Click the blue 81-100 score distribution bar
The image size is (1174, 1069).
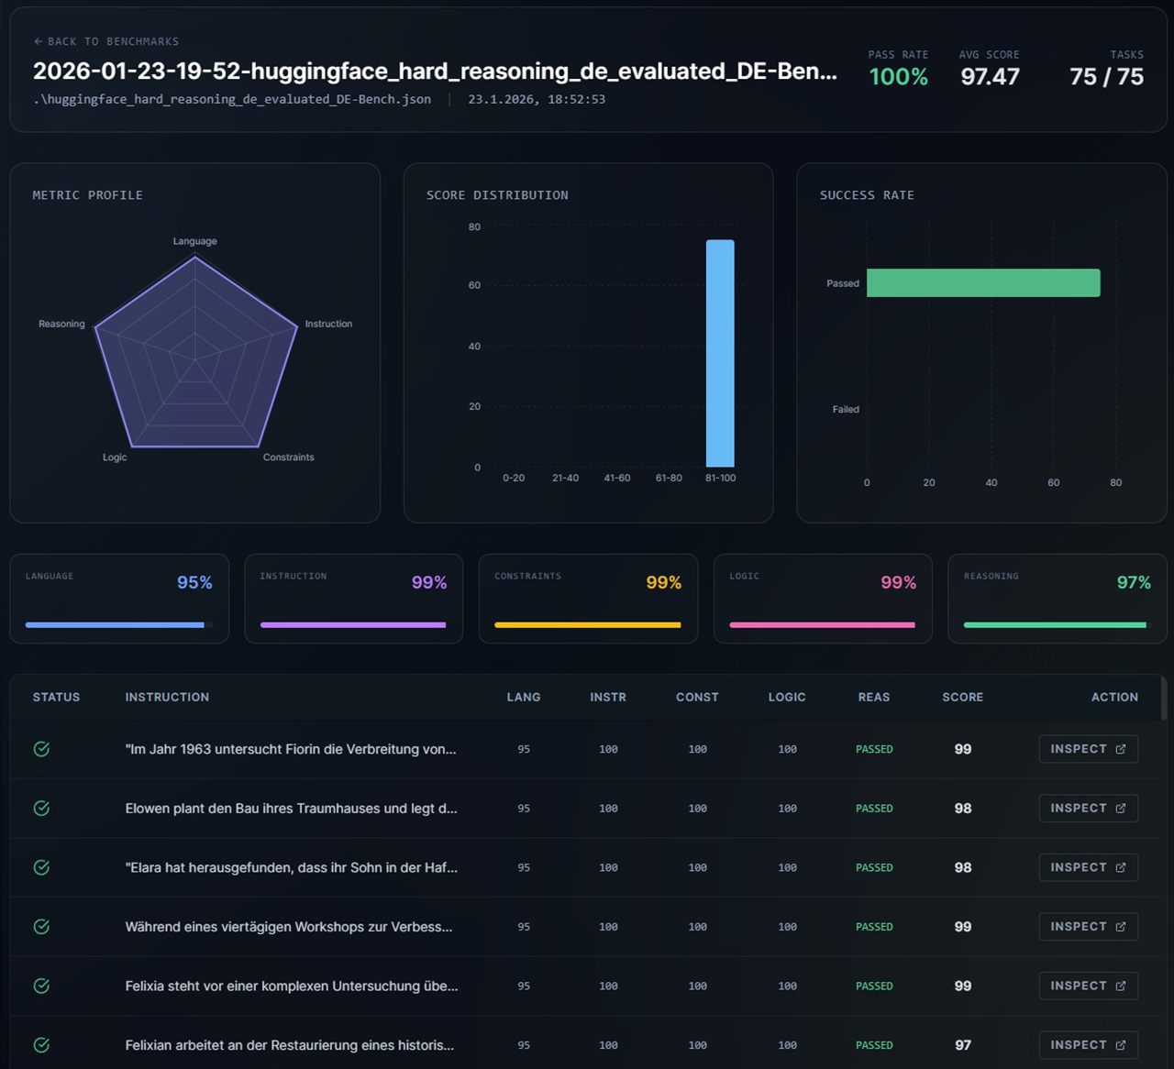[720, 353]
